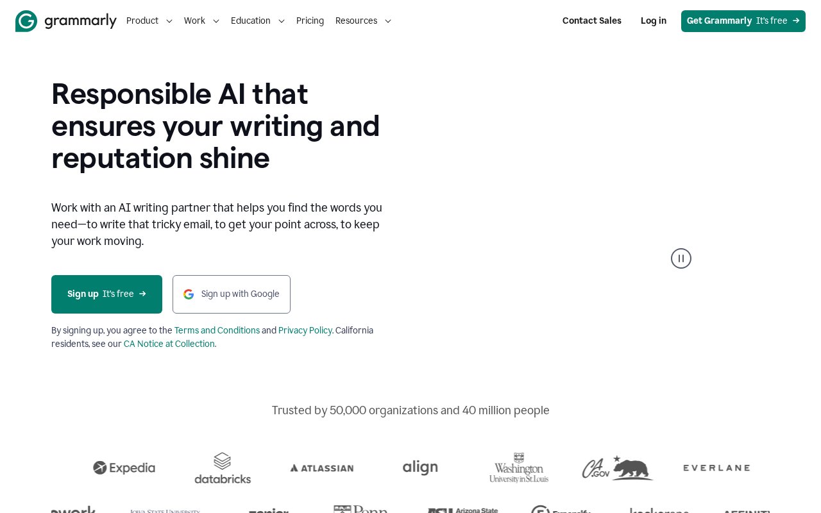Viewport: 821px width, 513px height.
Task: Open Contact Sales link
Action: 592,21
